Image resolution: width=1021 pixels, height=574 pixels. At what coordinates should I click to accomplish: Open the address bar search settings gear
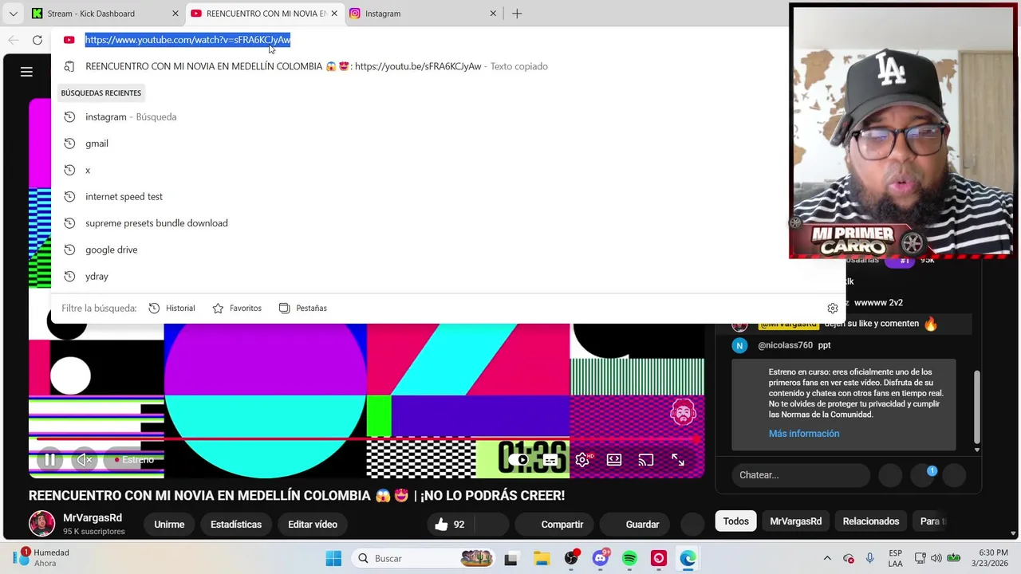coord(832,309)
